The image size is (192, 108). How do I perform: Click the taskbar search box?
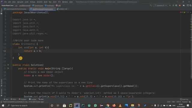[27, 105]
